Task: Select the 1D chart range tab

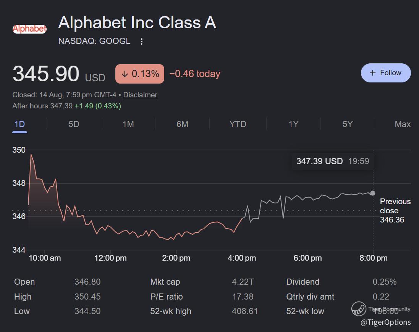Action: [x=19, y=124]
